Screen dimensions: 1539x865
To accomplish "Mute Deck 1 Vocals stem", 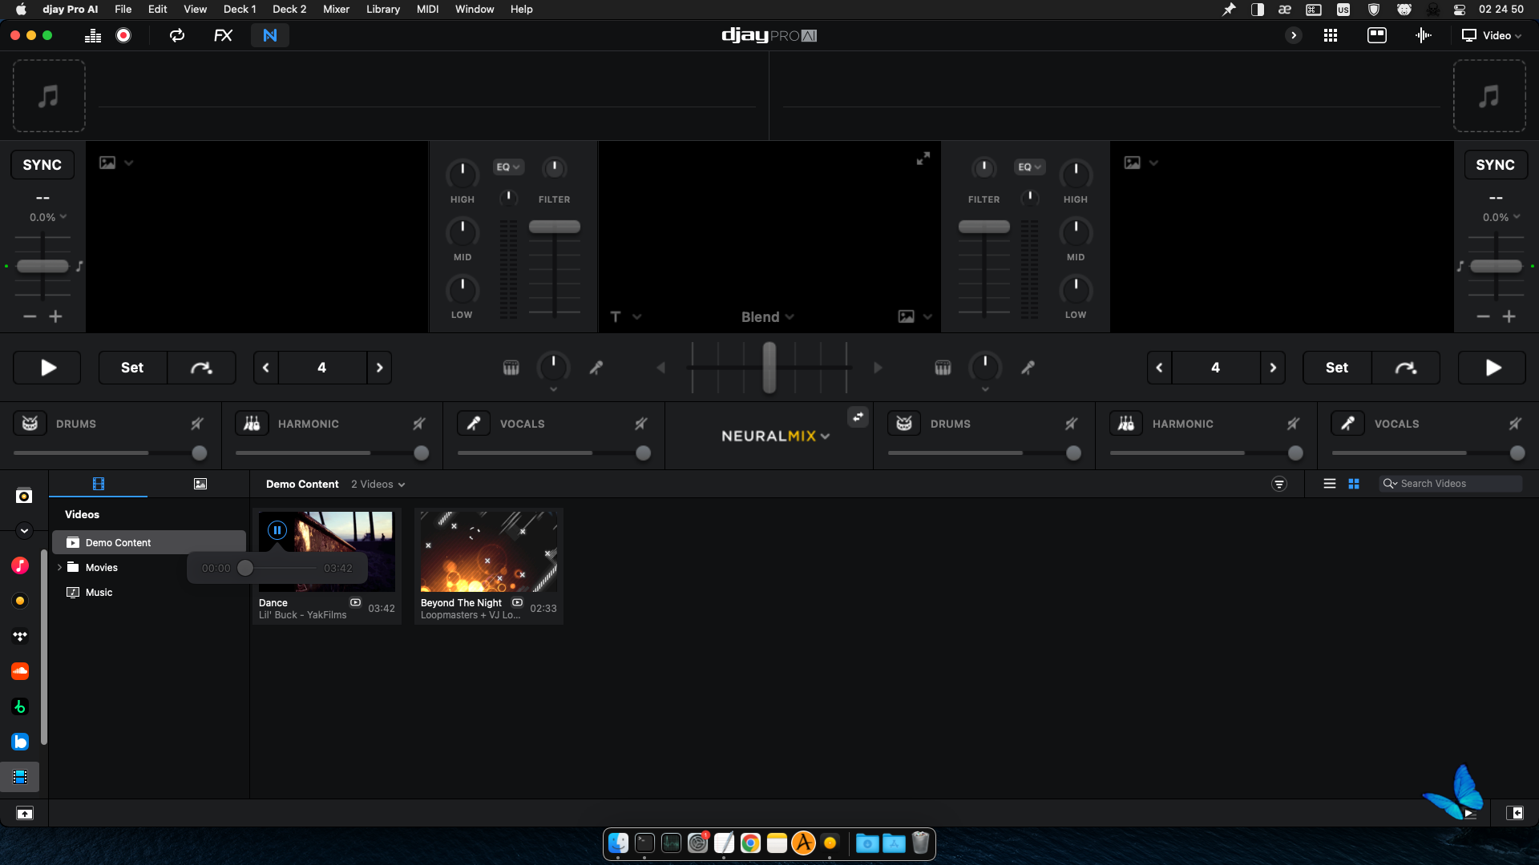I will click(641, 424).
